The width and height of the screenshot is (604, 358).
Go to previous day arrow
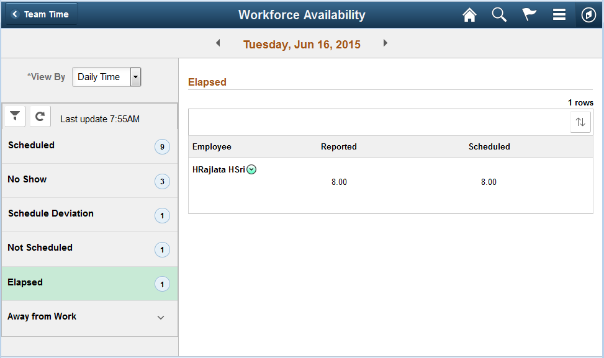[218, 43]
